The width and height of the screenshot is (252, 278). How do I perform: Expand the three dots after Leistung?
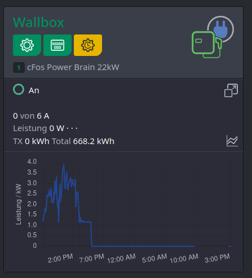click(72, 129)
